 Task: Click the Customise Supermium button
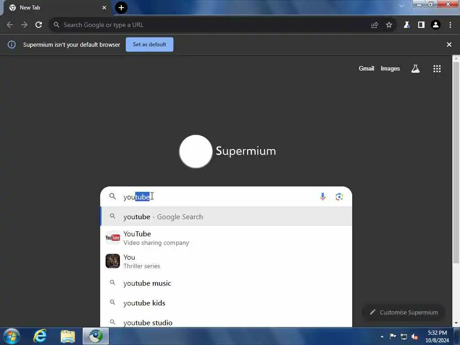click(403, 312)
